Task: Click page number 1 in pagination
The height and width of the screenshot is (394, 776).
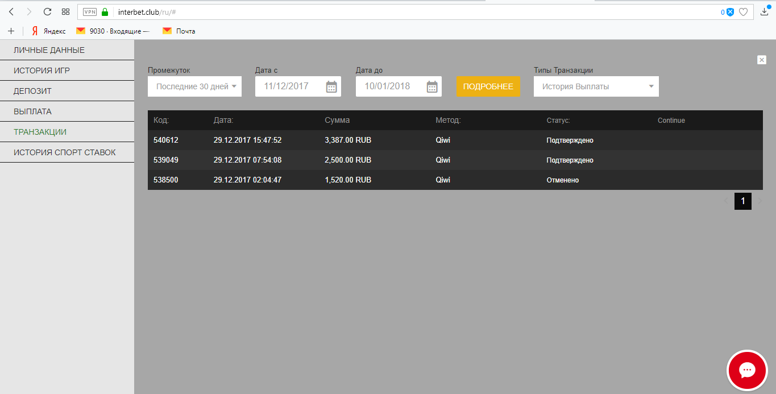Action: 742,201
